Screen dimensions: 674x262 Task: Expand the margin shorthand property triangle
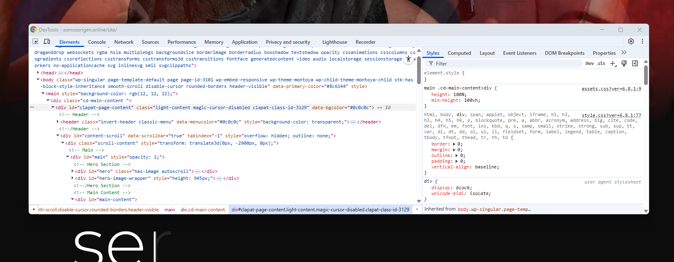coord(454,150)
